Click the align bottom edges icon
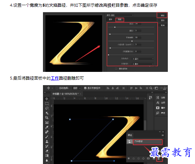 coord(141,88)
